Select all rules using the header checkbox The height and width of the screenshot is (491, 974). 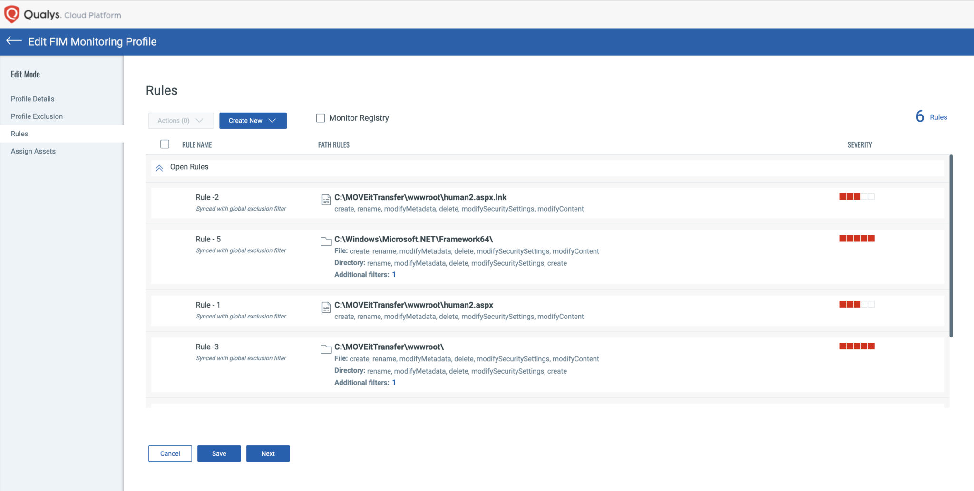[x=165, y=144]
